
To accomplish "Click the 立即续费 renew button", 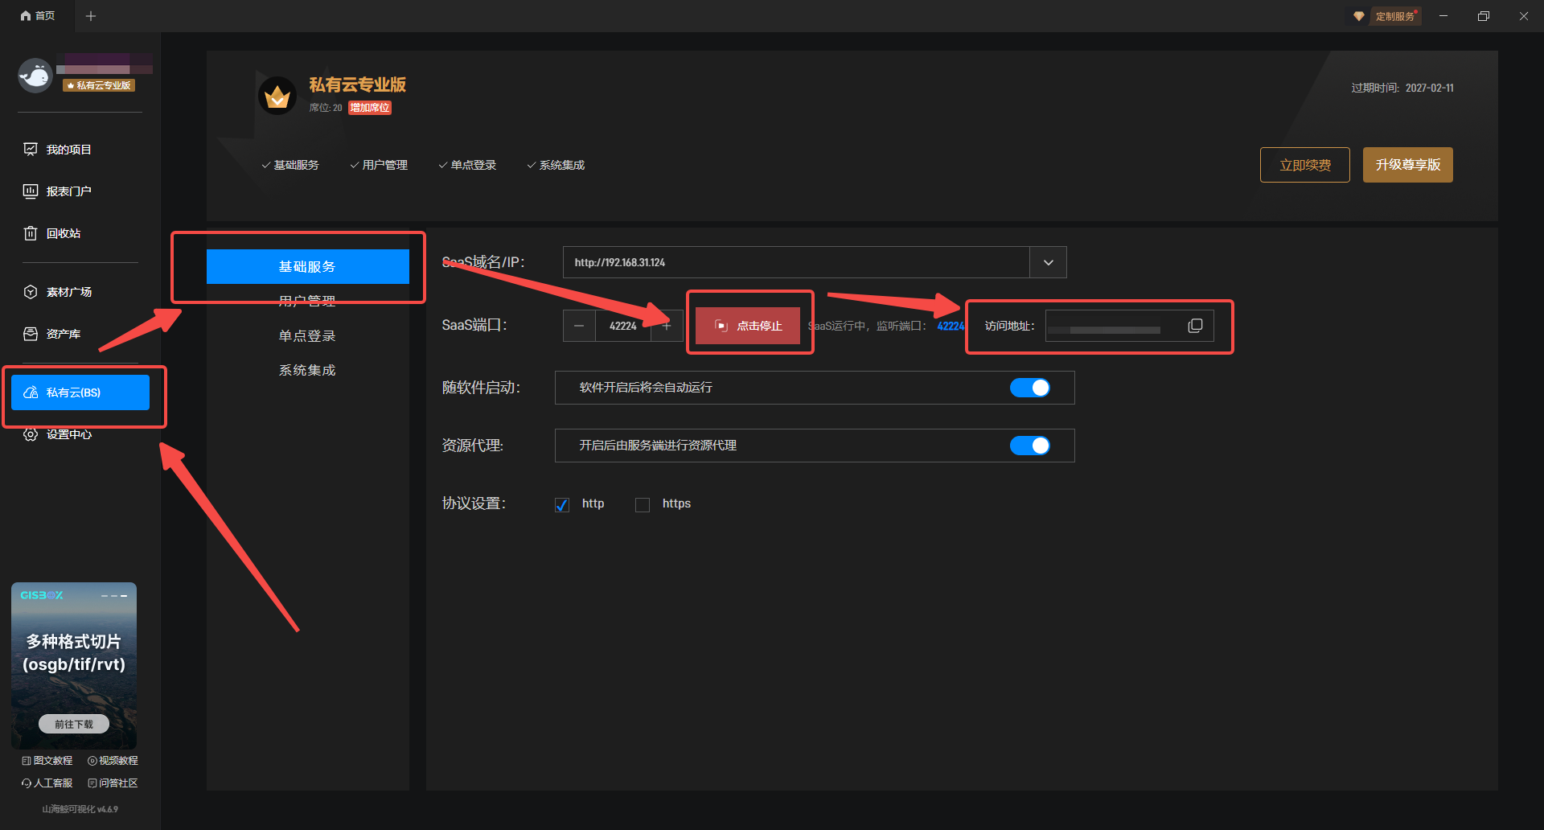I will tap(1304, 165).
